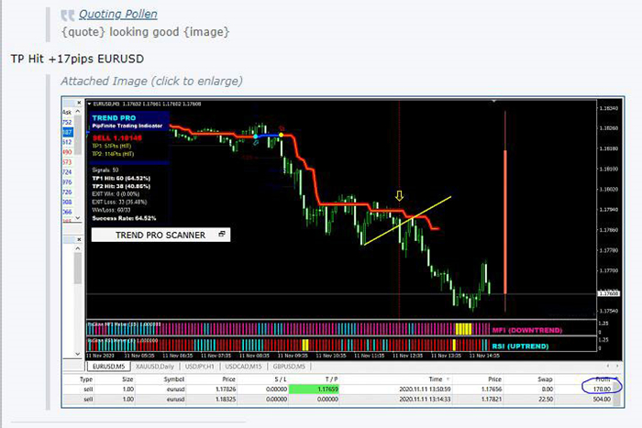The height and width of the screenshot is (428, 642).
Task: Click the lower left panel's scroll up arrow
Action: [x=78, y=248]
